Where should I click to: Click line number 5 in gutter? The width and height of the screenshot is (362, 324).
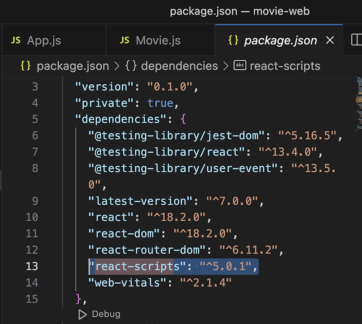(35, 119)
